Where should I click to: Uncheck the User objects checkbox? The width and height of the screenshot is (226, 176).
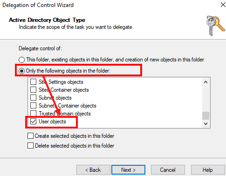tap(33, 122)
